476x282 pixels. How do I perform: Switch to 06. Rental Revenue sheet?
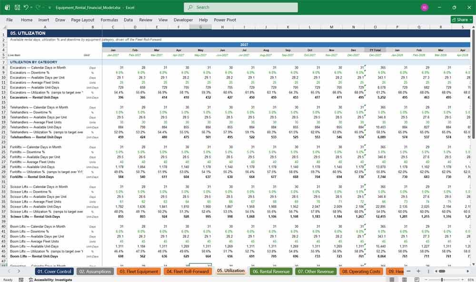[x=271, y=272]
